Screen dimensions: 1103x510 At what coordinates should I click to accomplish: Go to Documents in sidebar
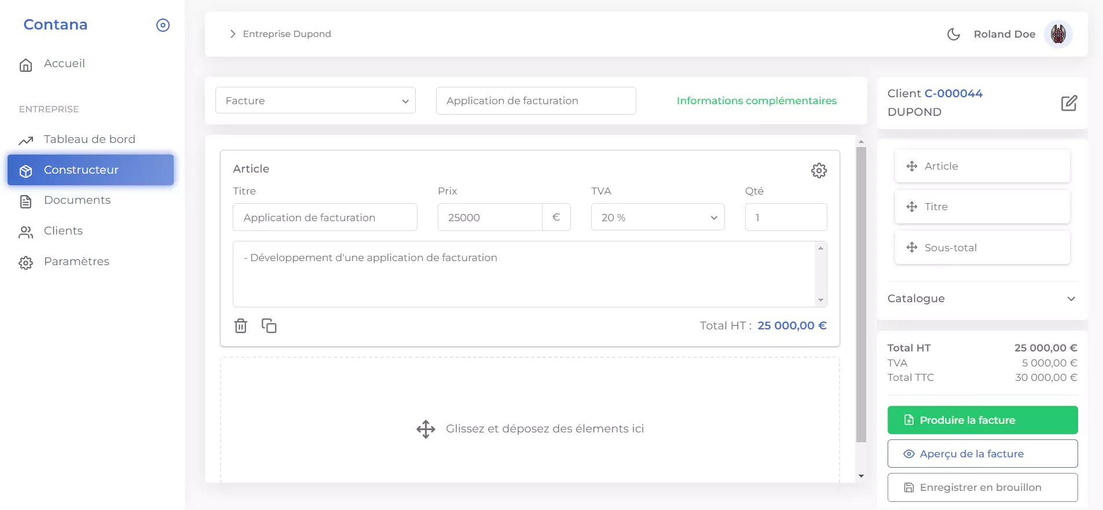pos(77,200)
